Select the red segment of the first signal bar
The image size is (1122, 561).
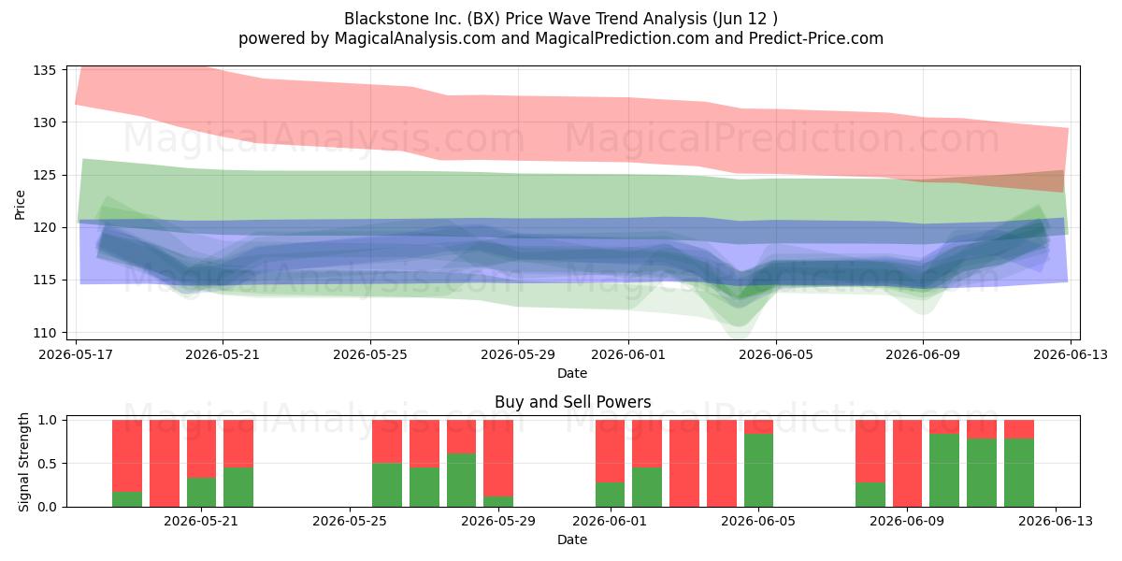[127, 455]
